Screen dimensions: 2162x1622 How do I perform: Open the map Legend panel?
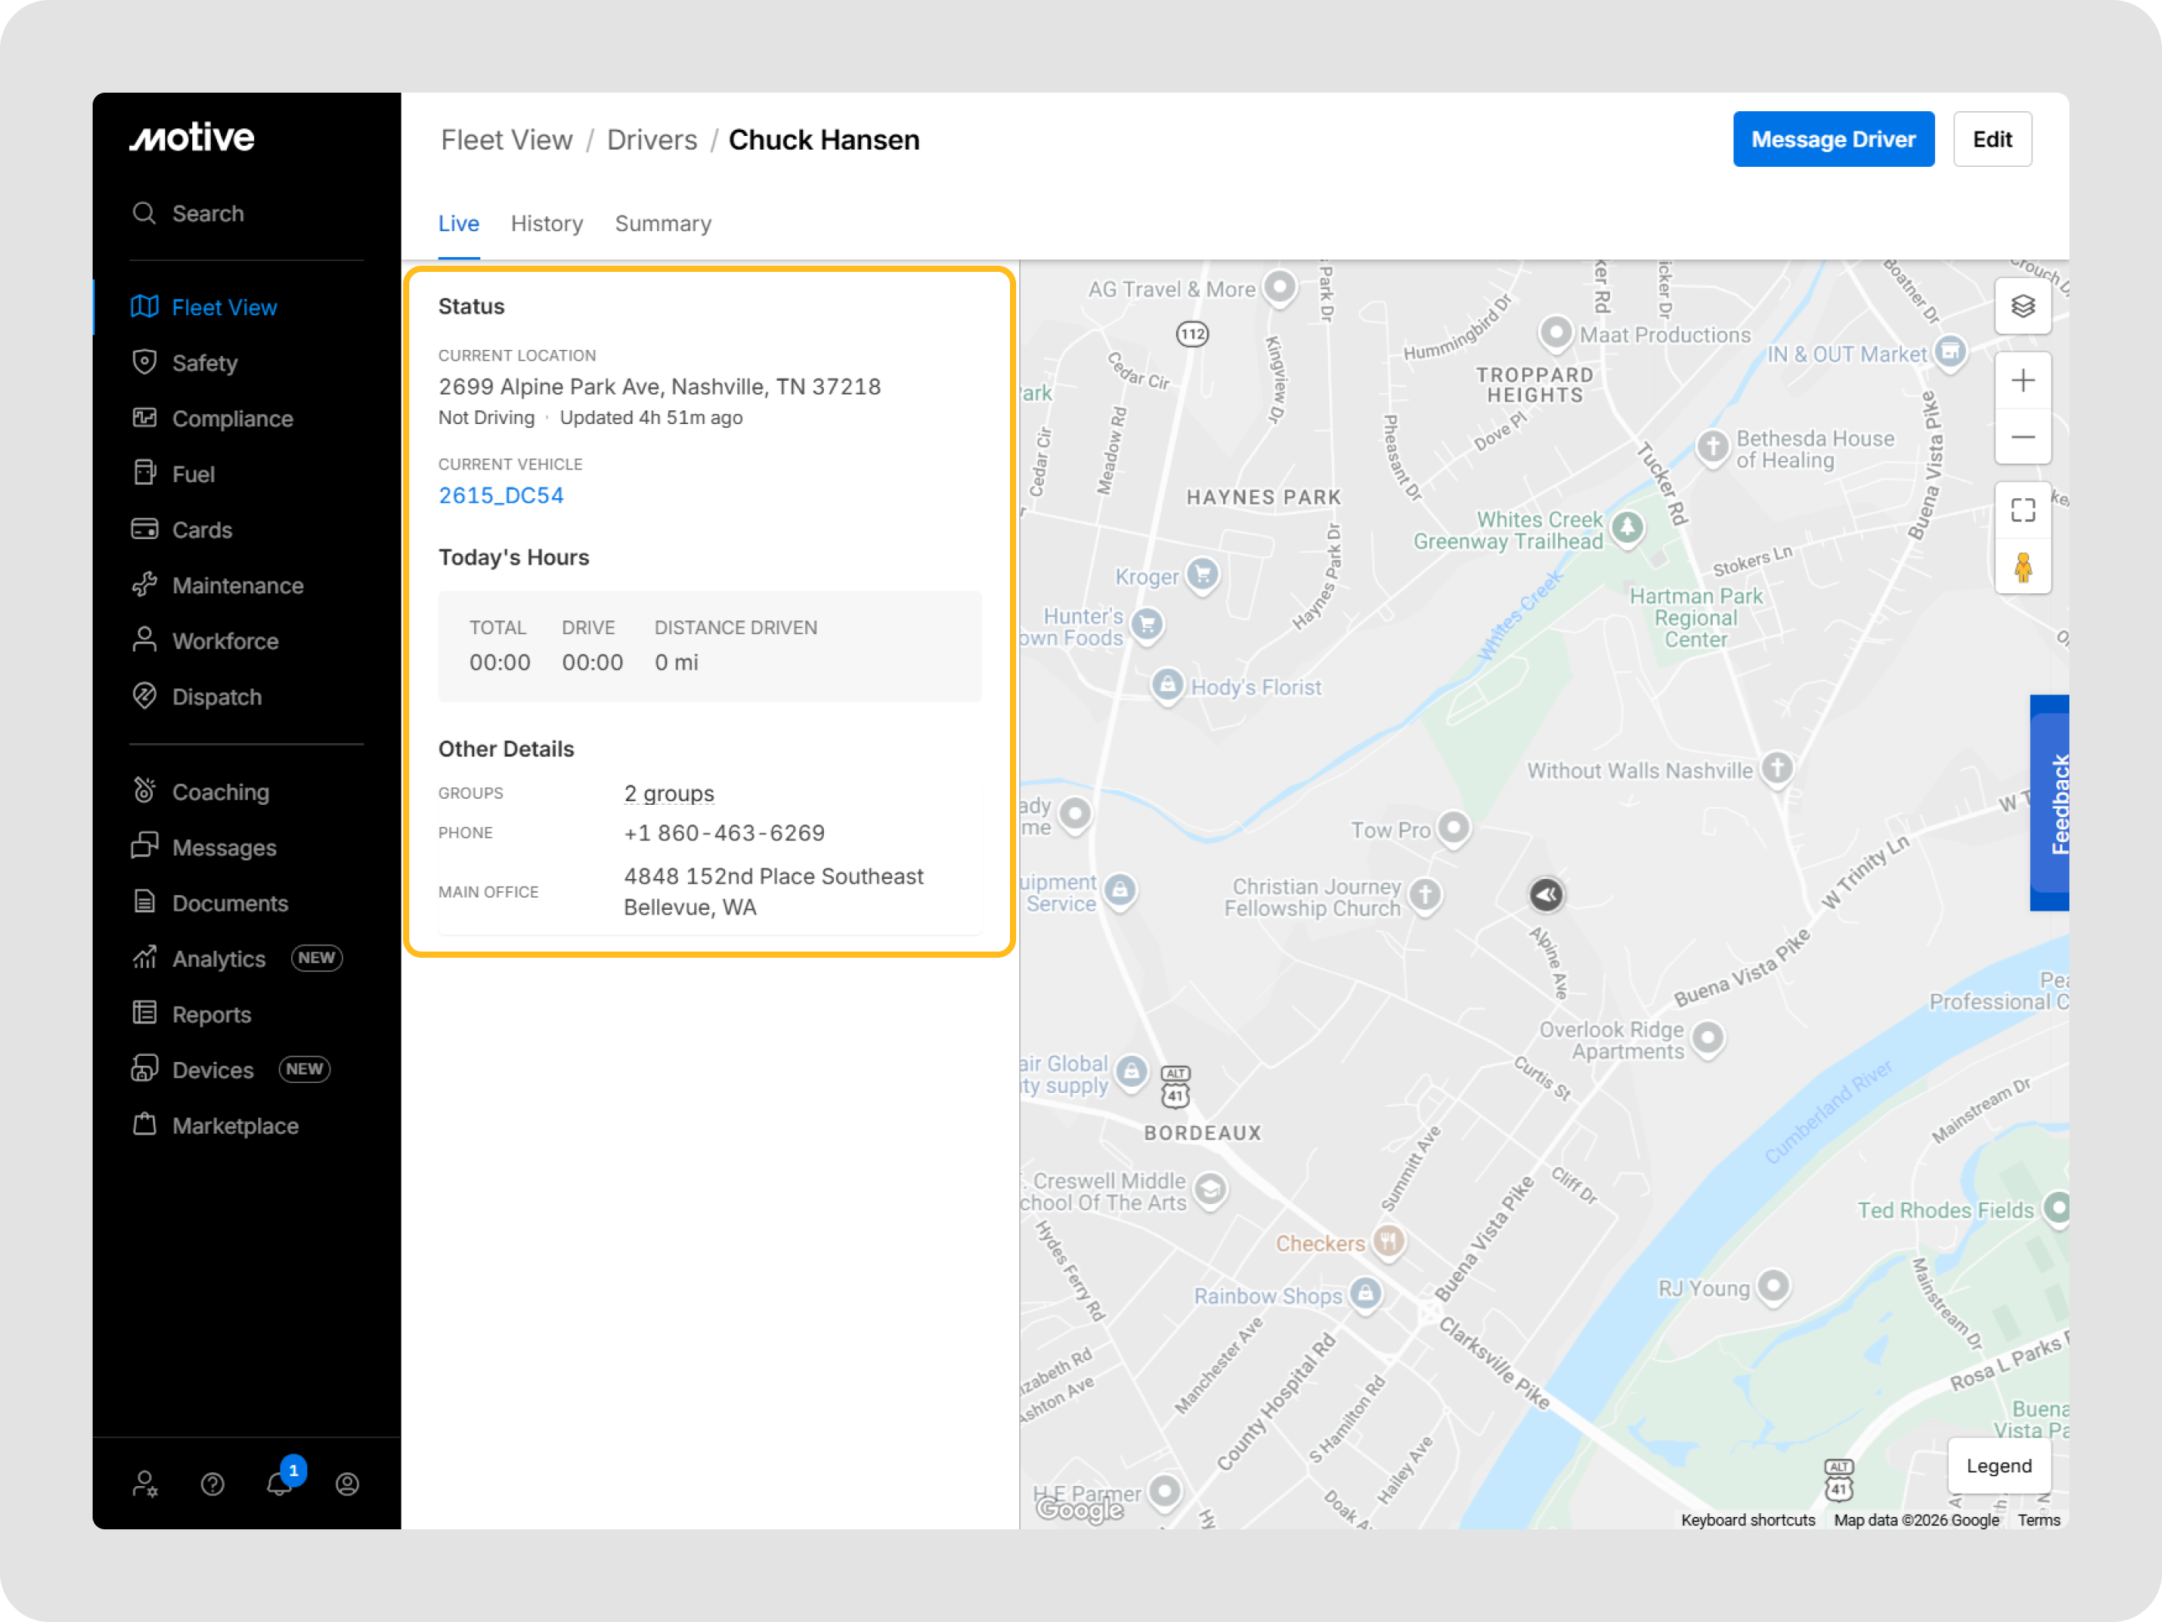1998,1465
